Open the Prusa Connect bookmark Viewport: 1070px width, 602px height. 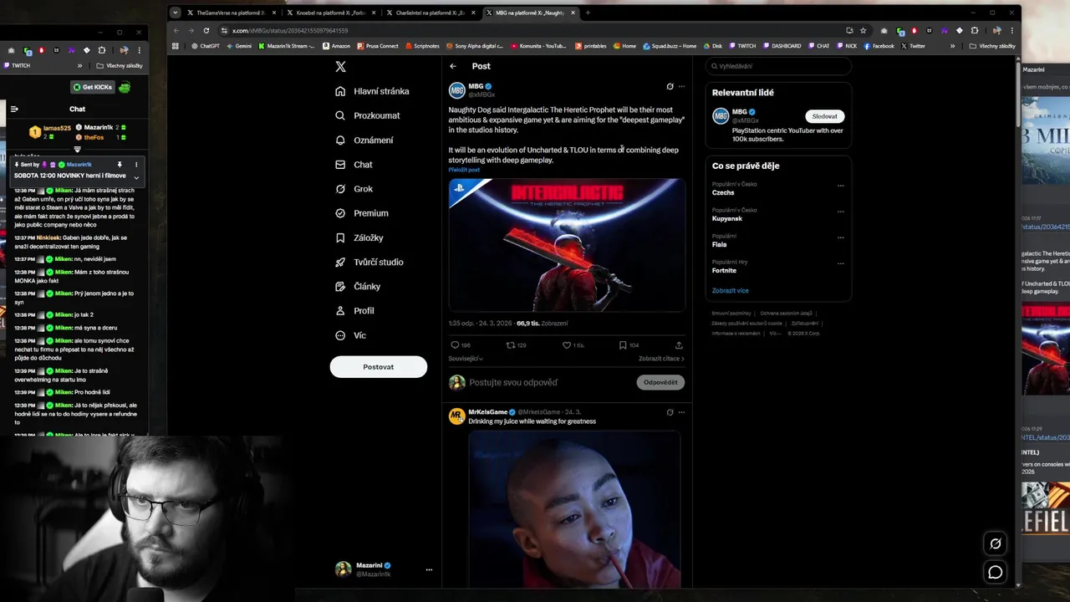(378, 46)
